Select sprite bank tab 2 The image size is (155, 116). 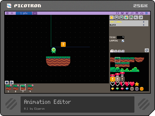pos(119,51)
